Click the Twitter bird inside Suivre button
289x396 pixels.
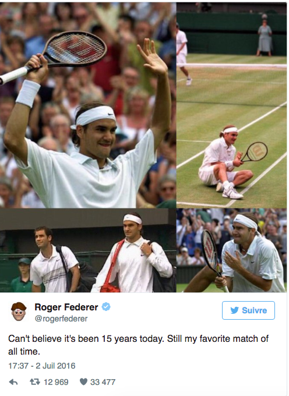point(234,310)
